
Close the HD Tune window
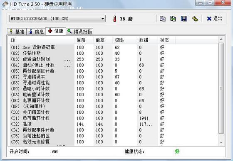tap(223, 3)
